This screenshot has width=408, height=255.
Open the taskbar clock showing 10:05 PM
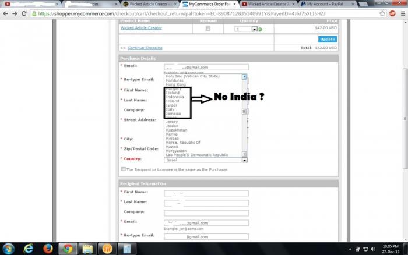391,249
